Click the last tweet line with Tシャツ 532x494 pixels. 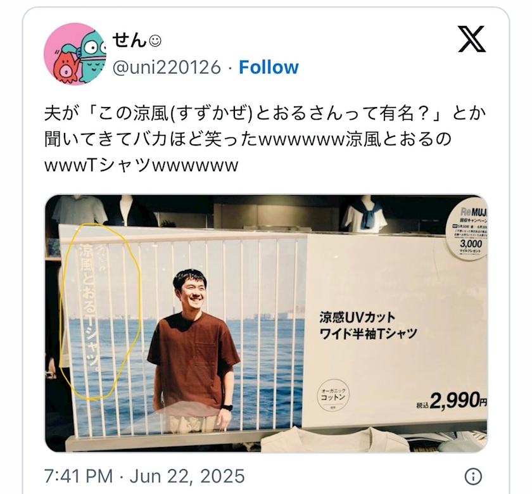[x=141, y=166]
